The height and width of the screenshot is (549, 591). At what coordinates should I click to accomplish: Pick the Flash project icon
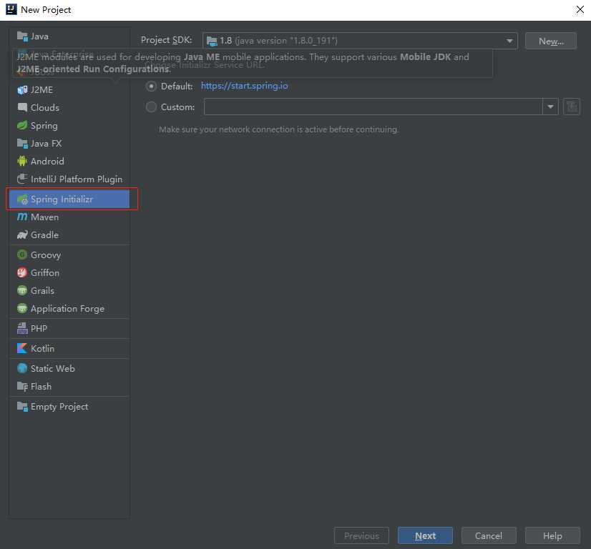coord(22,386)
